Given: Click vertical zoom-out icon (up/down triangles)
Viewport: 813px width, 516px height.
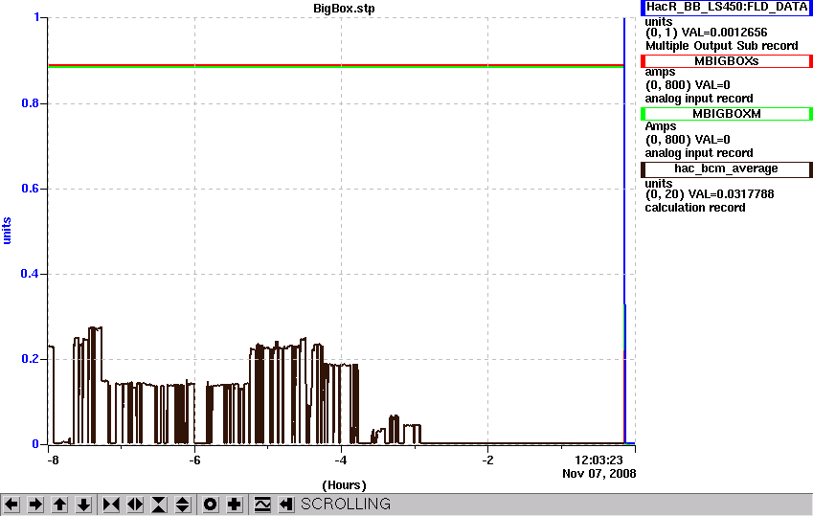Looking at the screenshot, I should [183, 505].
